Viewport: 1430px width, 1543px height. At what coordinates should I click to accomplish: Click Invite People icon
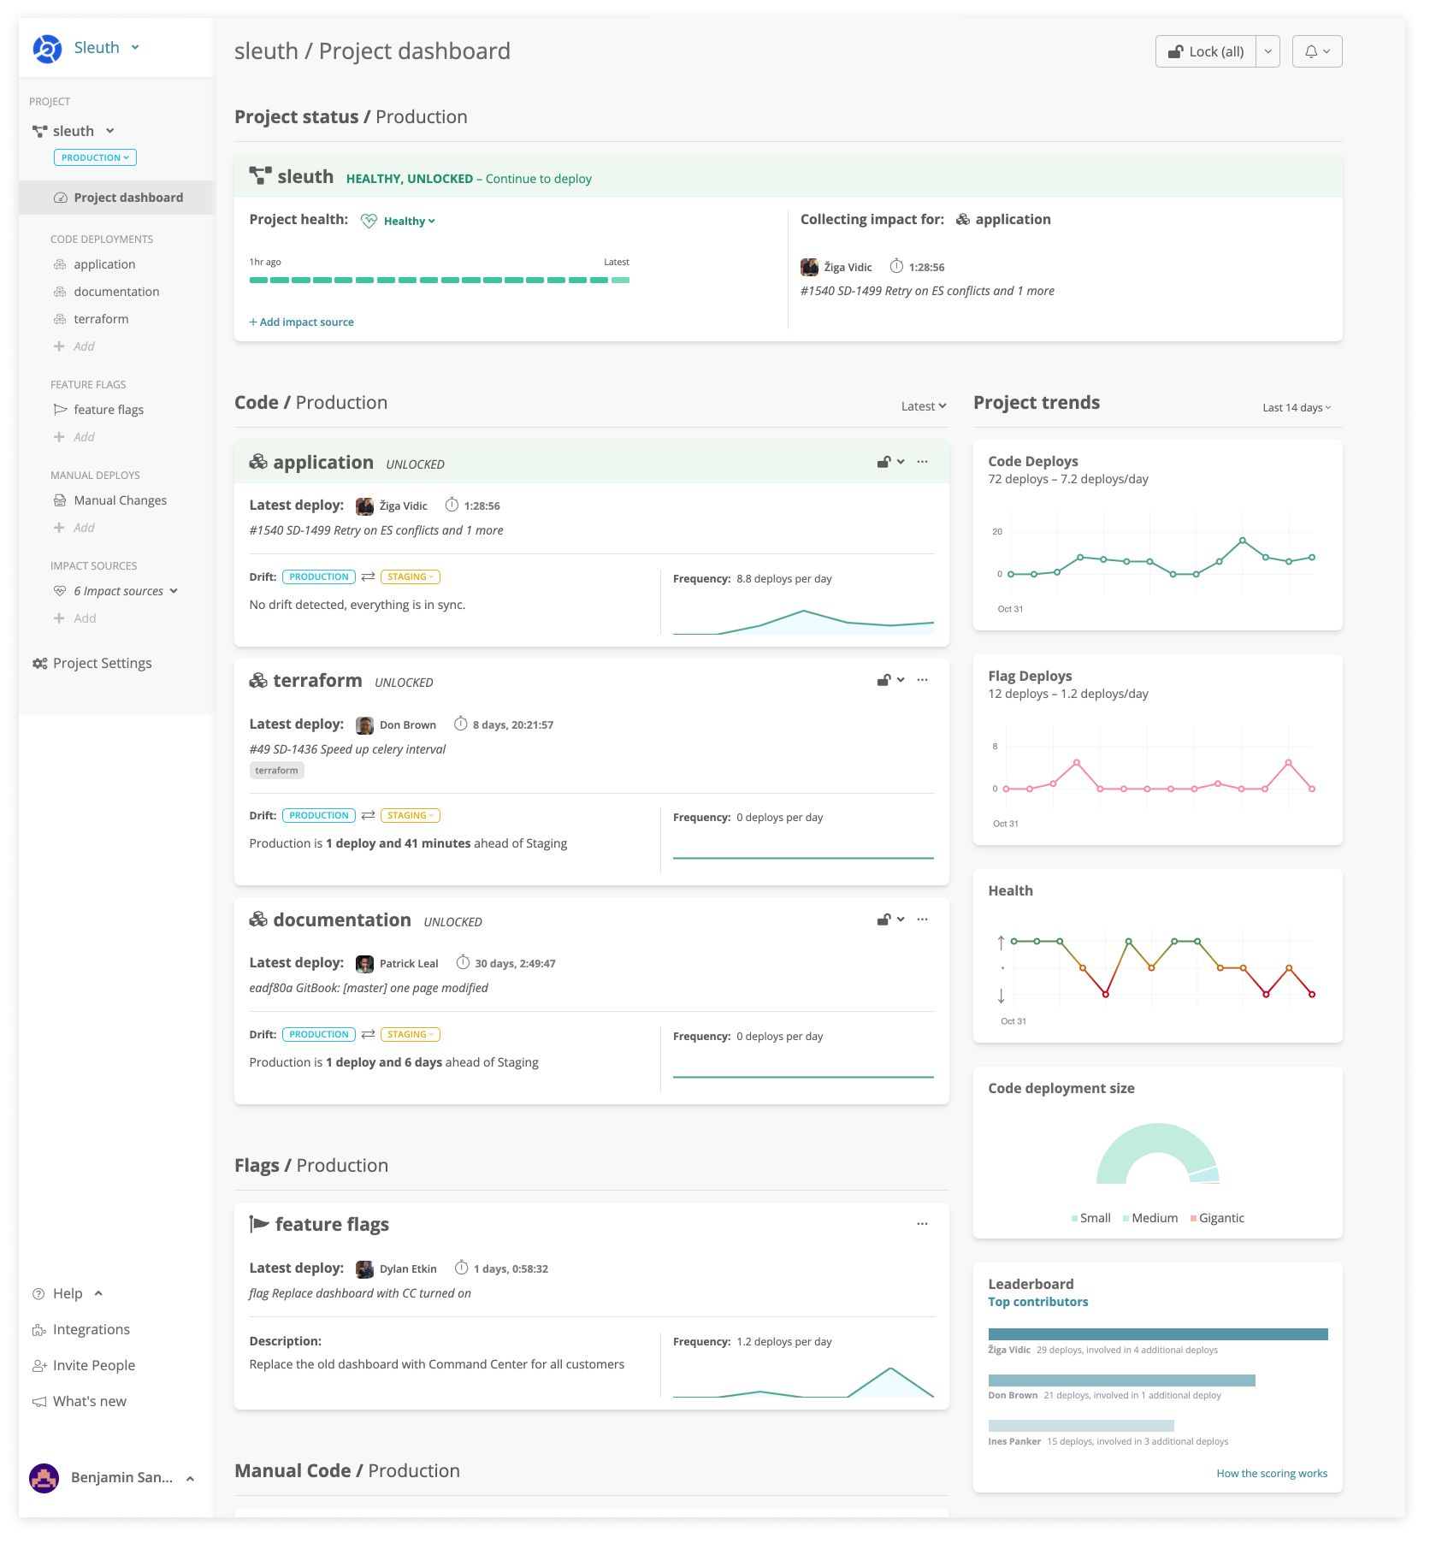pos(38,1366)
